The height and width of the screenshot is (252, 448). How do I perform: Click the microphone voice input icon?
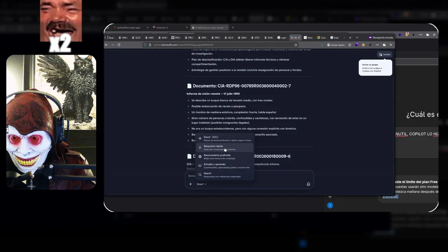click(x=308, y=184)
